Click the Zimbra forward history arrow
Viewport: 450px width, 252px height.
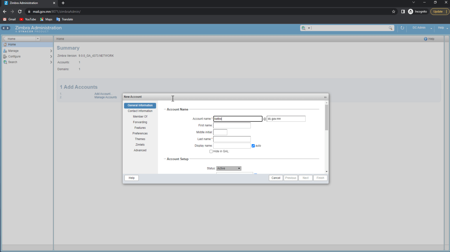(x=8, y=28)
